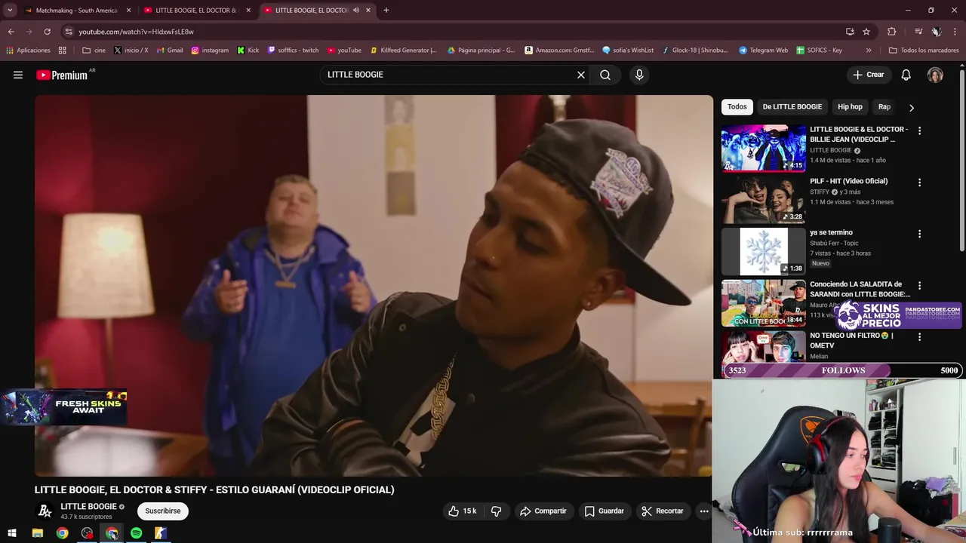Viewport: 966px width, 543px height.
Task: Select the De LITTLE BOOGIE filter chip
Action: pyautogui.click(x=792, y=107)
